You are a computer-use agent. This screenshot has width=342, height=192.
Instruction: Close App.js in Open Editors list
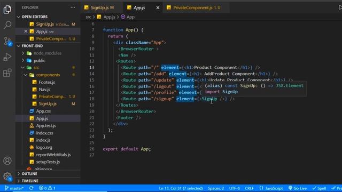[26, 31]
